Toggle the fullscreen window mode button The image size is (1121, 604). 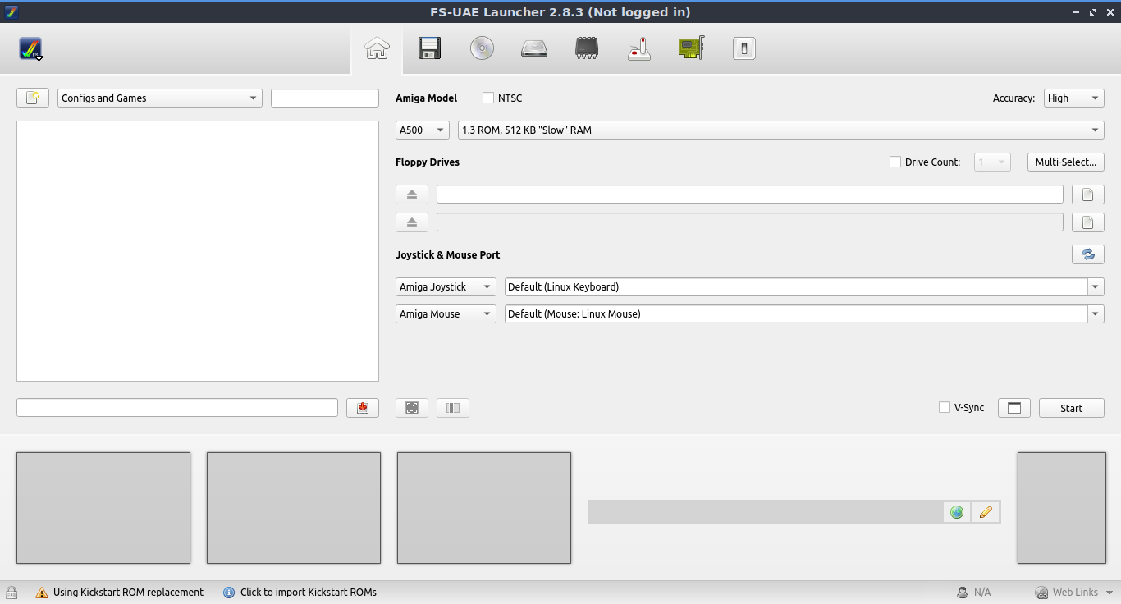(x=1014, y=408)
